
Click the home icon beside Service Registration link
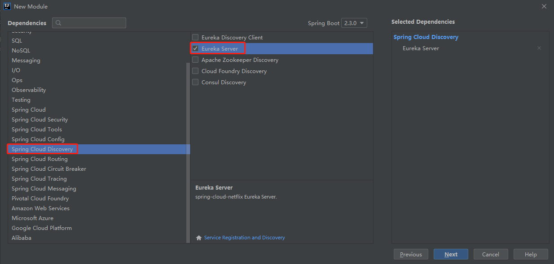[199, 238]
